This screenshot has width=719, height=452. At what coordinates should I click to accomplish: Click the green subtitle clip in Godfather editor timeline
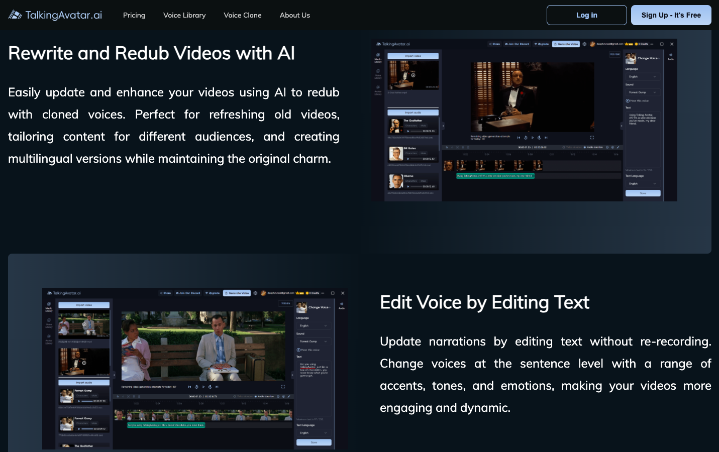[x=495, y=176]
